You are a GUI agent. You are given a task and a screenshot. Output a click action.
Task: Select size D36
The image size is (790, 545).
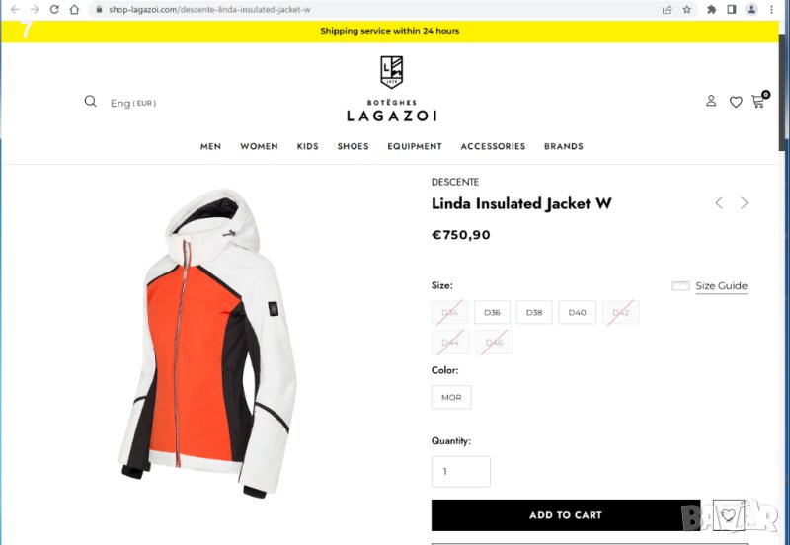tap(492, 312)
